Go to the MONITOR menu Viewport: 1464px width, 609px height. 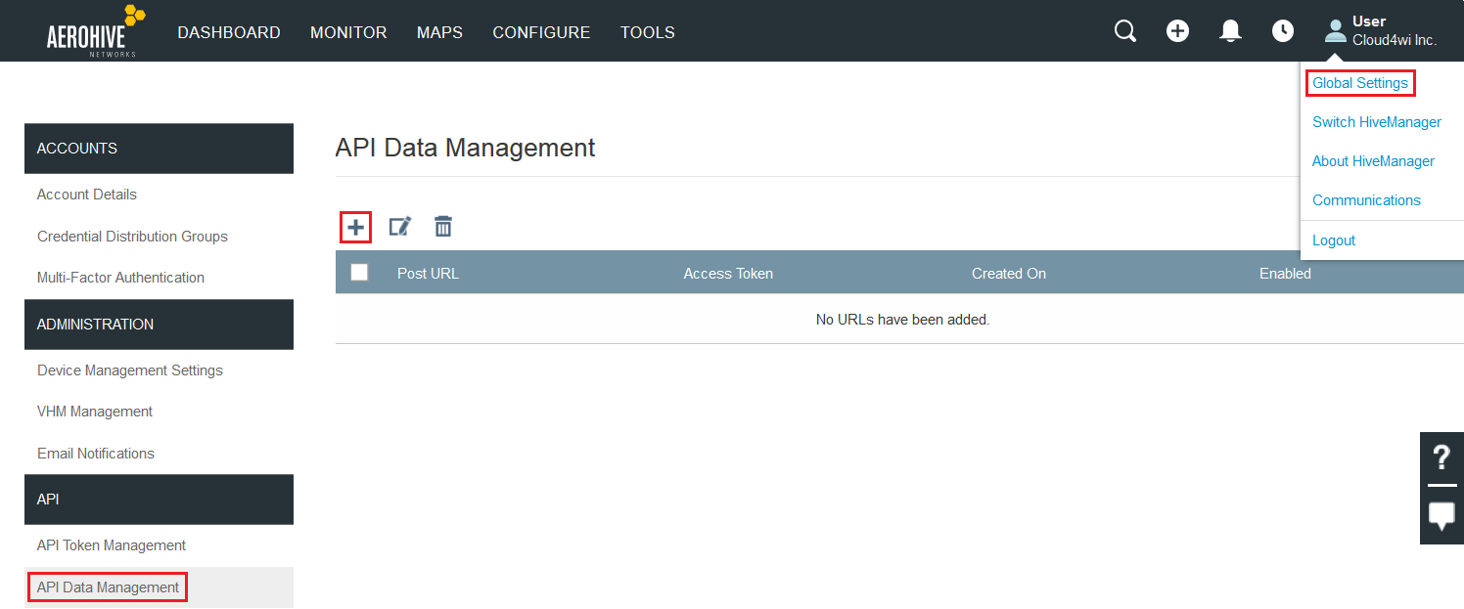coord(348,32)
